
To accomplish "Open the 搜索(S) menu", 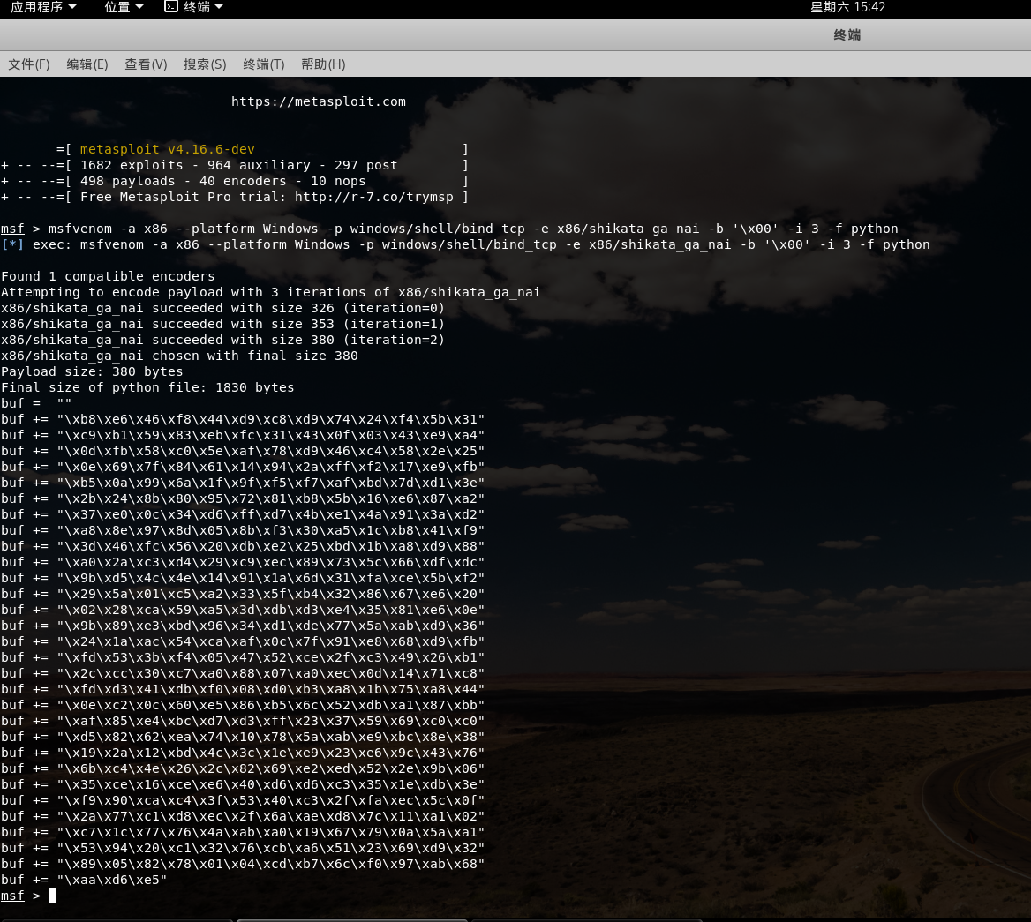I will click(x=205, y=64).
